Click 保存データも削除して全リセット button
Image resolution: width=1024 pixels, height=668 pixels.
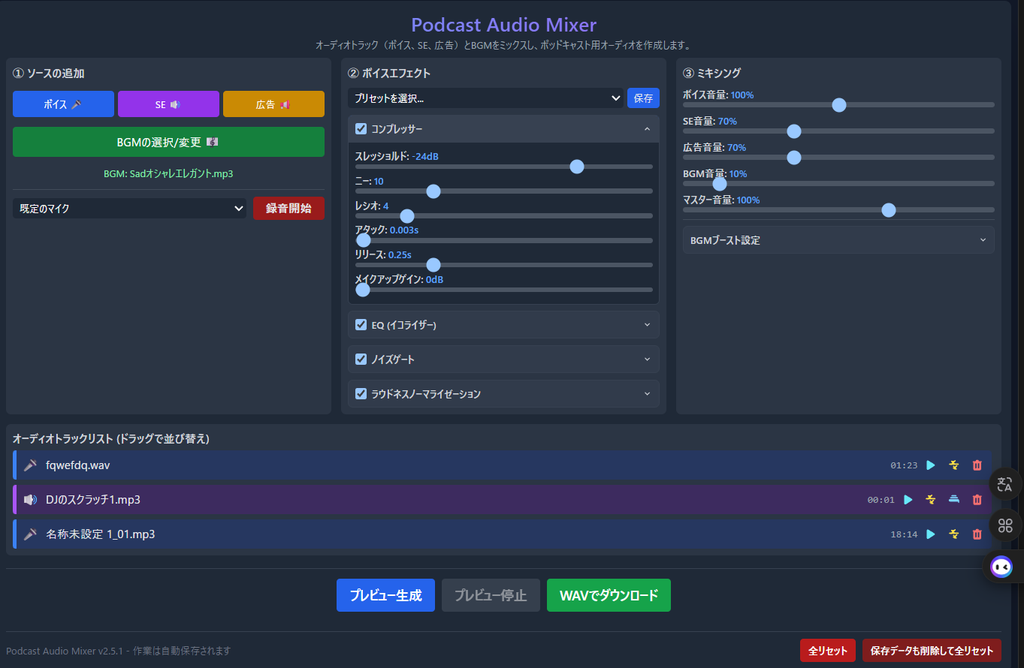pyautogui.click(x=932, y=651)
